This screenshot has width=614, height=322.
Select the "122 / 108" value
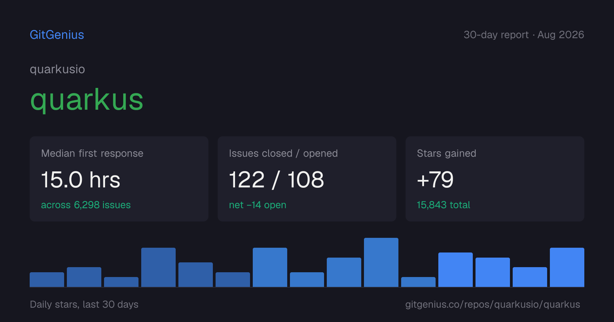(276, 180)
